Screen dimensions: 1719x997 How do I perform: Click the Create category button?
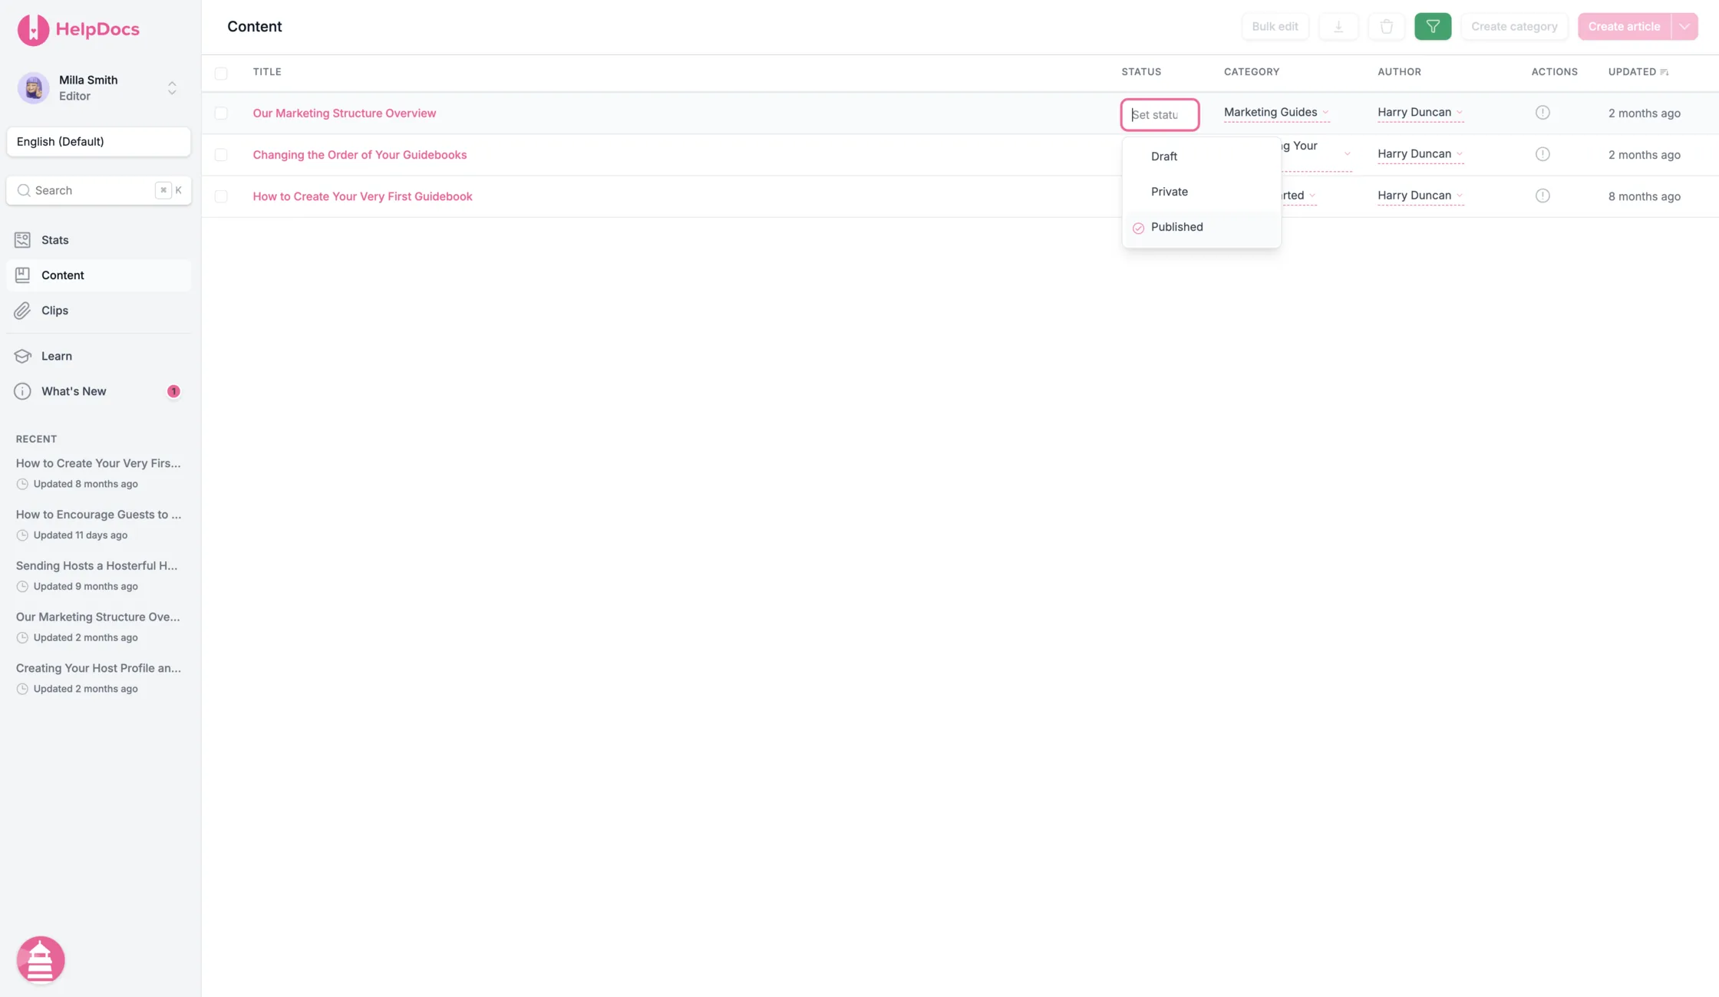(x=1514, y=27)
